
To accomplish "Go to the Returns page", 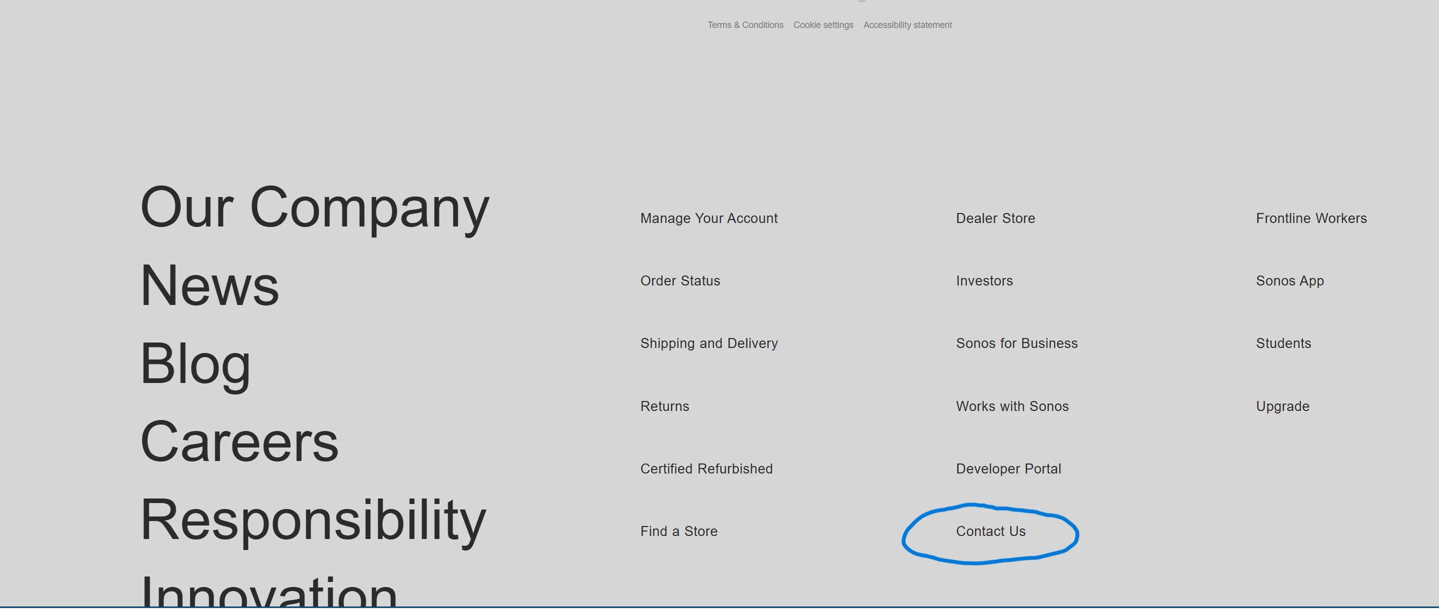I will click(664, 406).
